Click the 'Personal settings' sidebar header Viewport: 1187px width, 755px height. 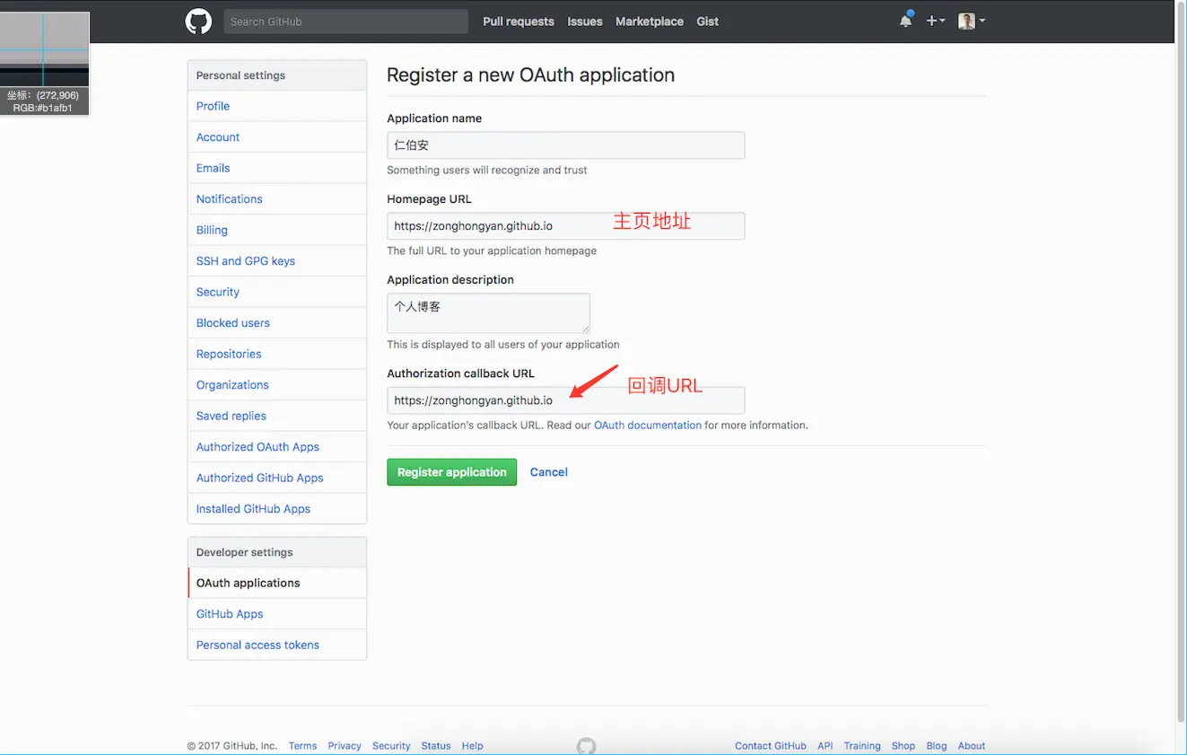point(276,75)
